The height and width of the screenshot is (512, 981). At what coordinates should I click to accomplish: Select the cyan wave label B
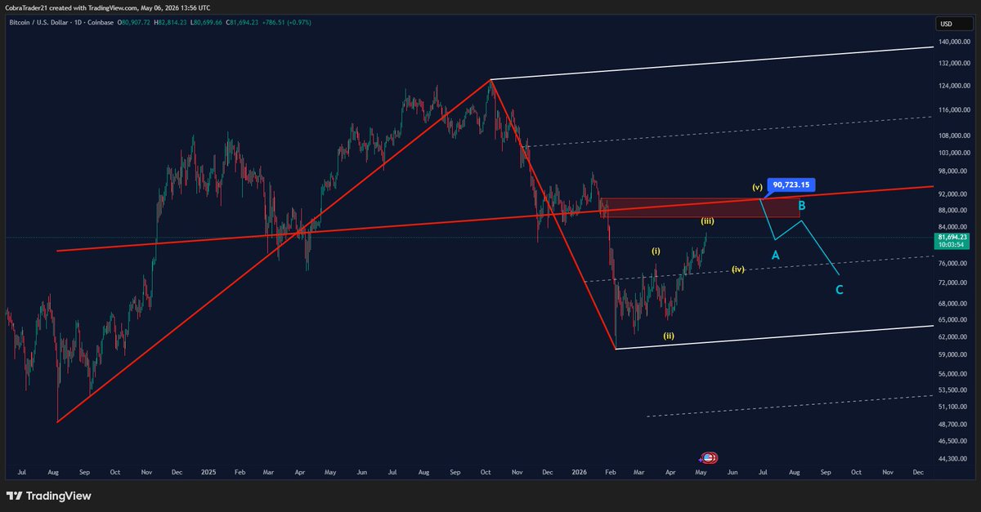[802, 205]
